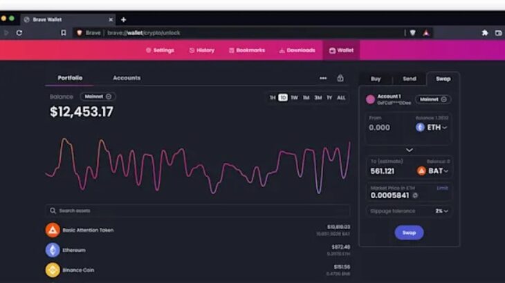
Task: Click the forward navigation arrow
Action: click(x=6, y=32)
